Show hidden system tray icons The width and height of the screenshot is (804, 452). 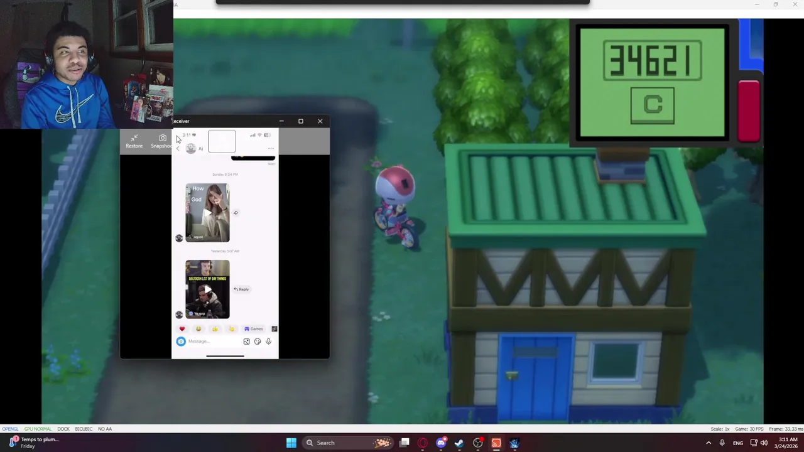click(x=709, y=443)
